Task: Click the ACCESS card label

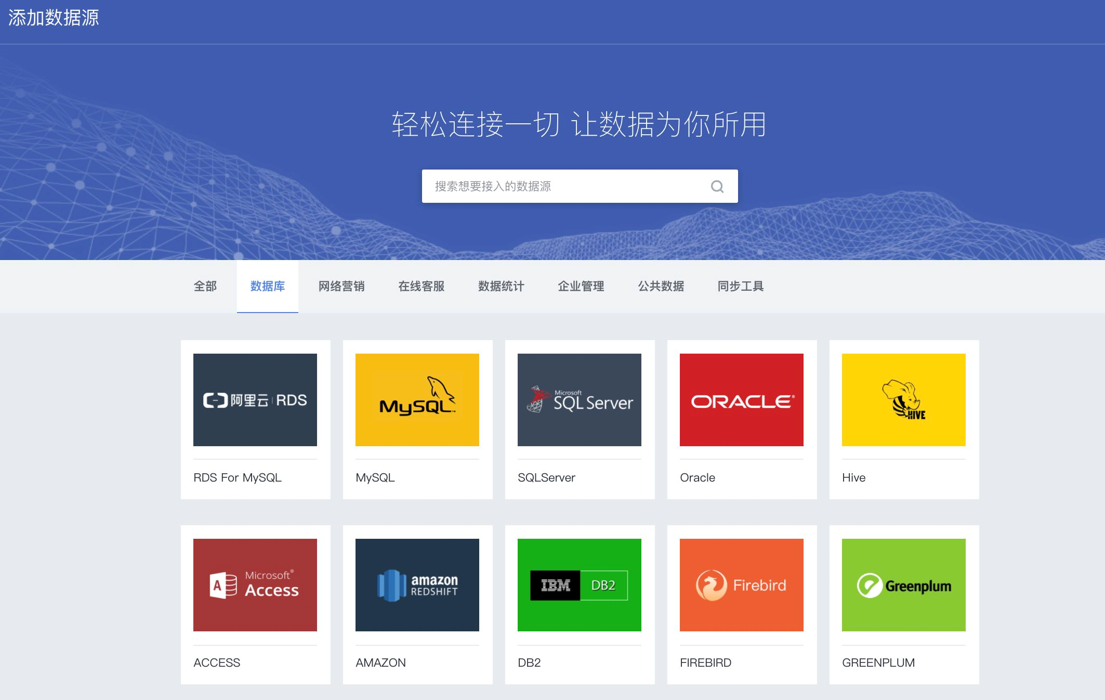Action: coord(217,663)
